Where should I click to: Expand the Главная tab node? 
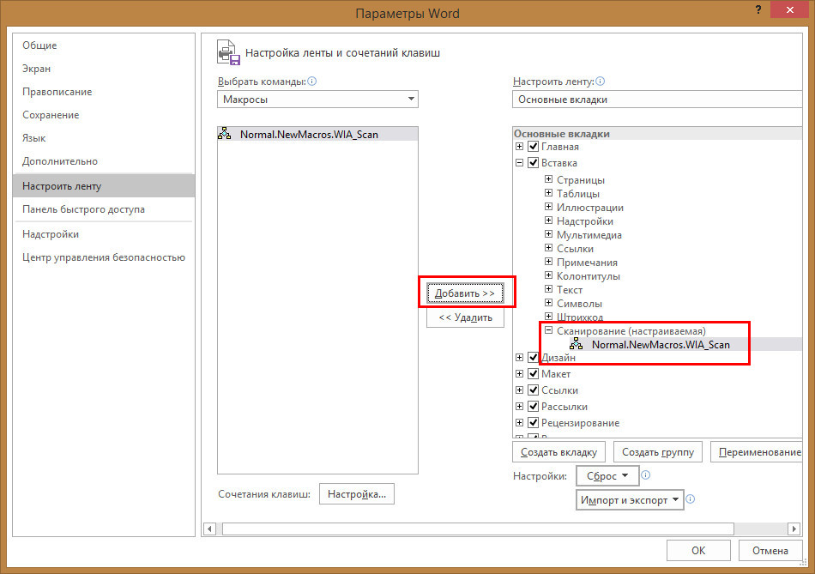[519, 147]
